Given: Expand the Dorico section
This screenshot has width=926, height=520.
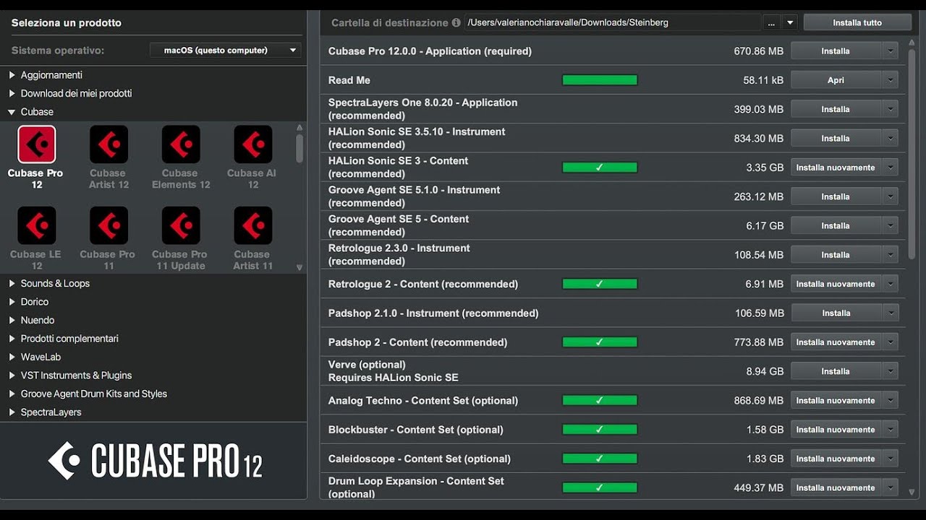Looking at the screenshot, I should 12,302.
